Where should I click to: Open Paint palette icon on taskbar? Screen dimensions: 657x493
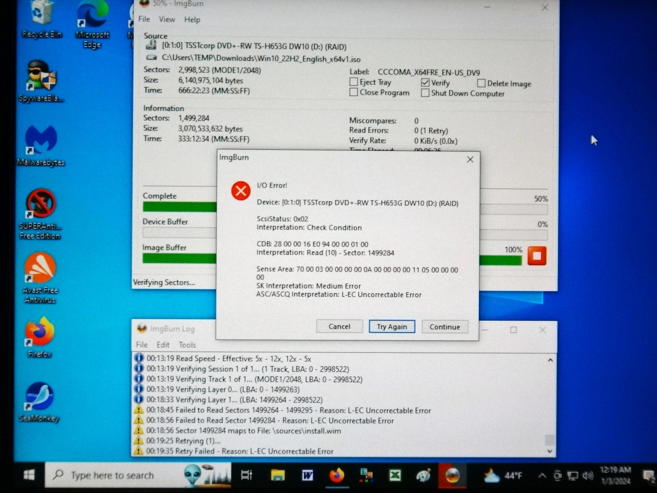tap(423, 476)
